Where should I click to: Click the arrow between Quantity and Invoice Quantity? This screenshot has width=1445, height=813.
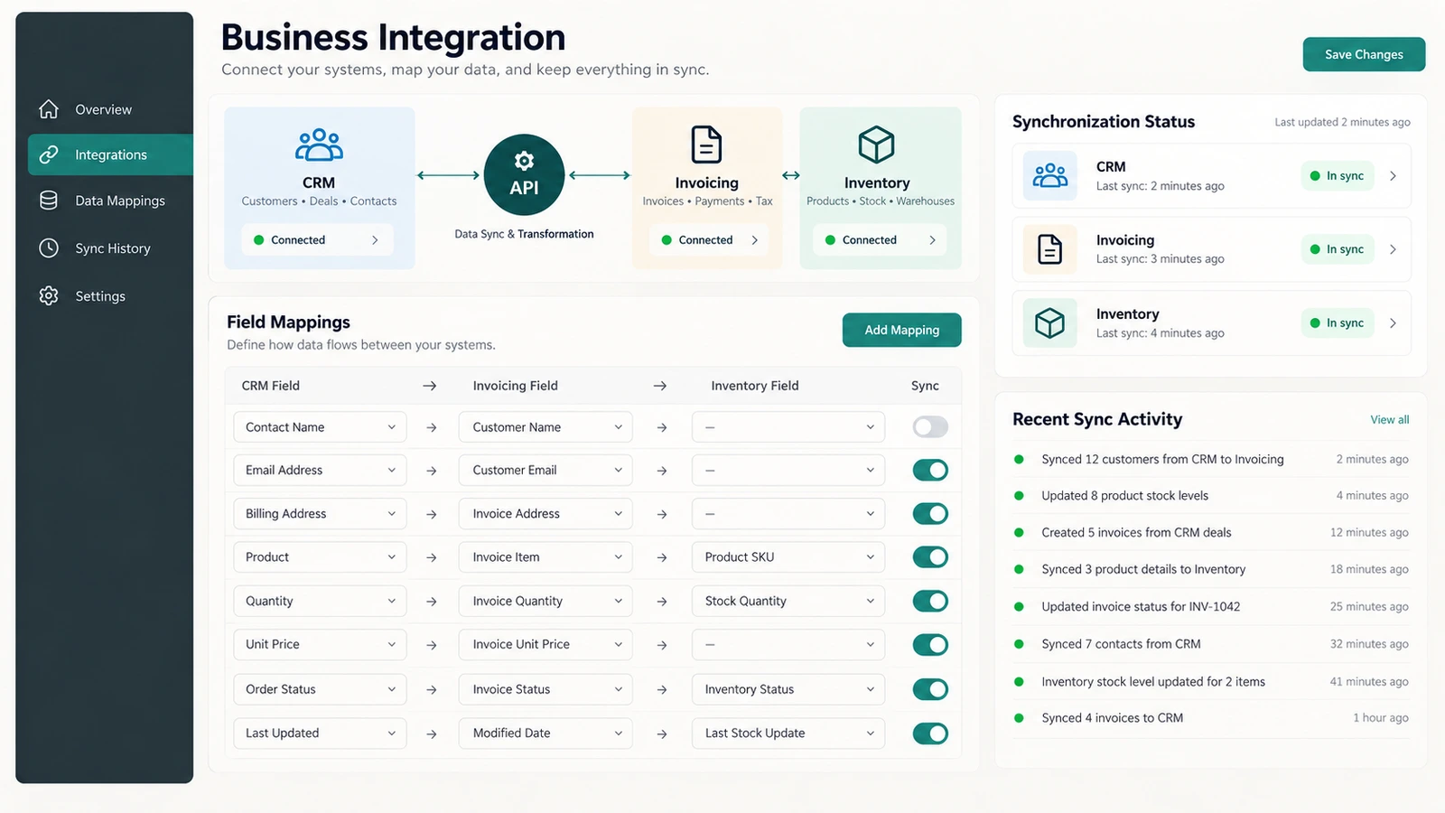pos(432,601)
